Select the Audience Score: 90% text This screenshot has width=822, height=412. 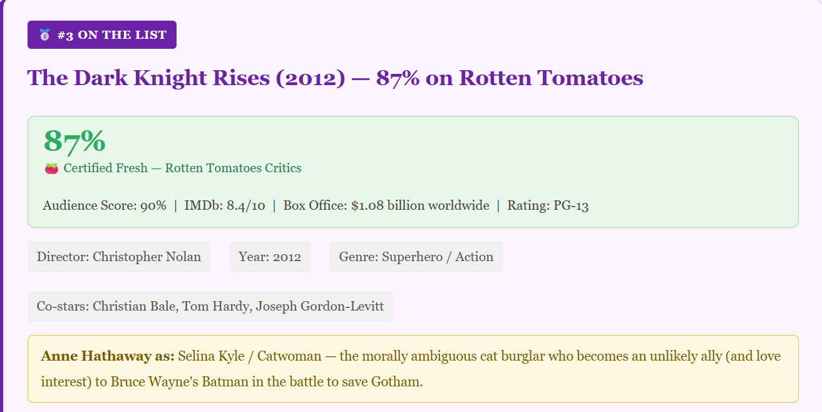(105, 205)
